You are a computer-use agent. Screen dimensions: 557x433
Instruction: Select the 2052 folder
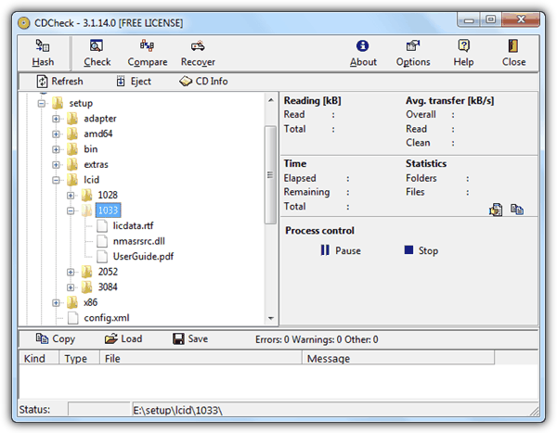point(108,272)
